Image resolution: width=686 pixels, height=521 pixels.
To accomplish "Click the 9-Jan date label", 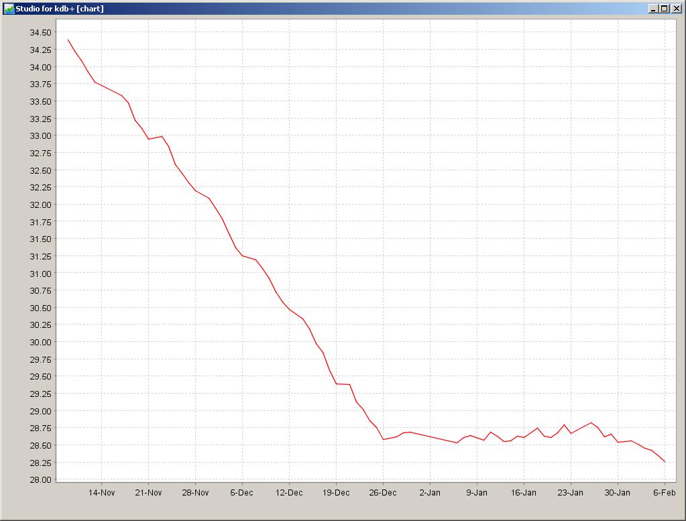I will 476,493.
